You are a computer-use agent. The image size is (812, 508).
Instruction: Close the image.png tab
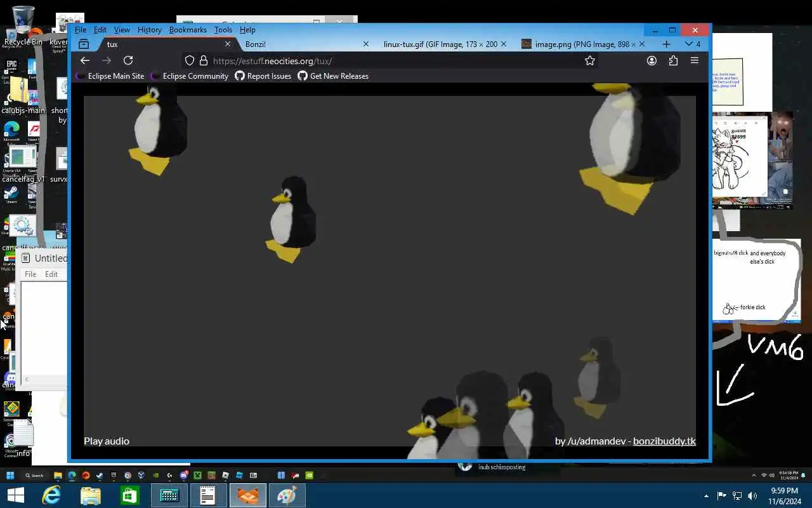pos(641,44)
